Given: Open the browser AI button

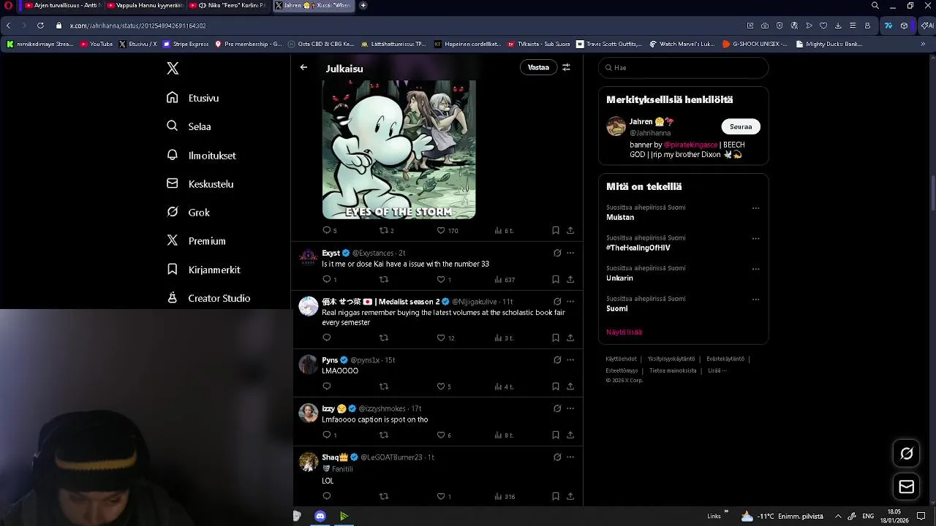Looking at the screenshot, I should pyautogui.click(x=926, y=26).
